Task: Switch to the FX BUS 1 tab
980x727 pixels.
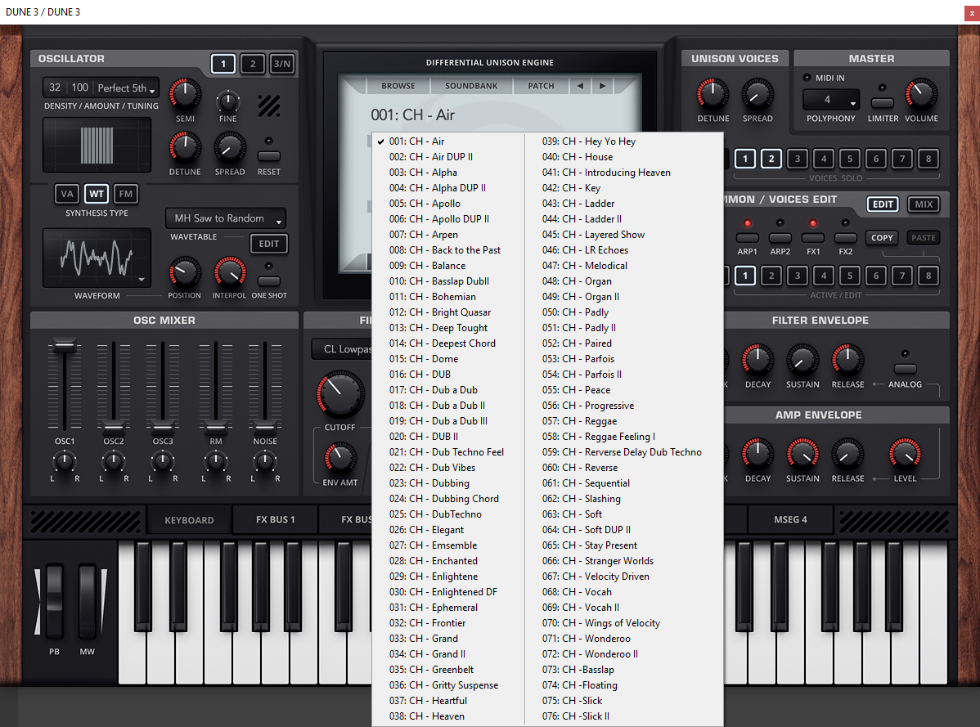Action: coord(275,519)
